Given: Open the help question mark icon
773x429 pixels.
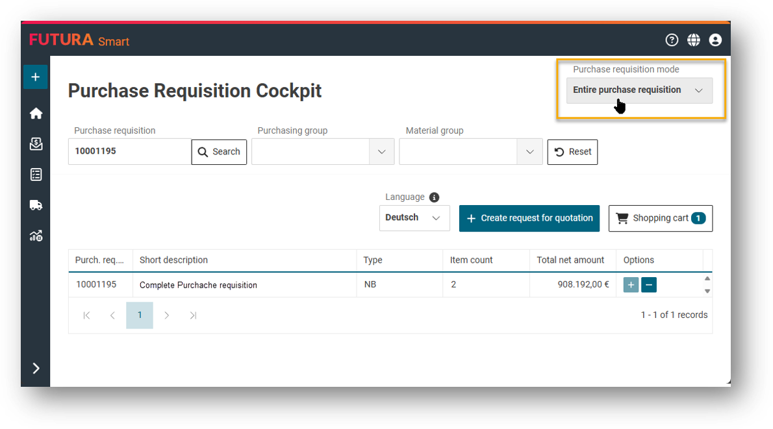Looking at the screenshot, I should tap(672, 40).
